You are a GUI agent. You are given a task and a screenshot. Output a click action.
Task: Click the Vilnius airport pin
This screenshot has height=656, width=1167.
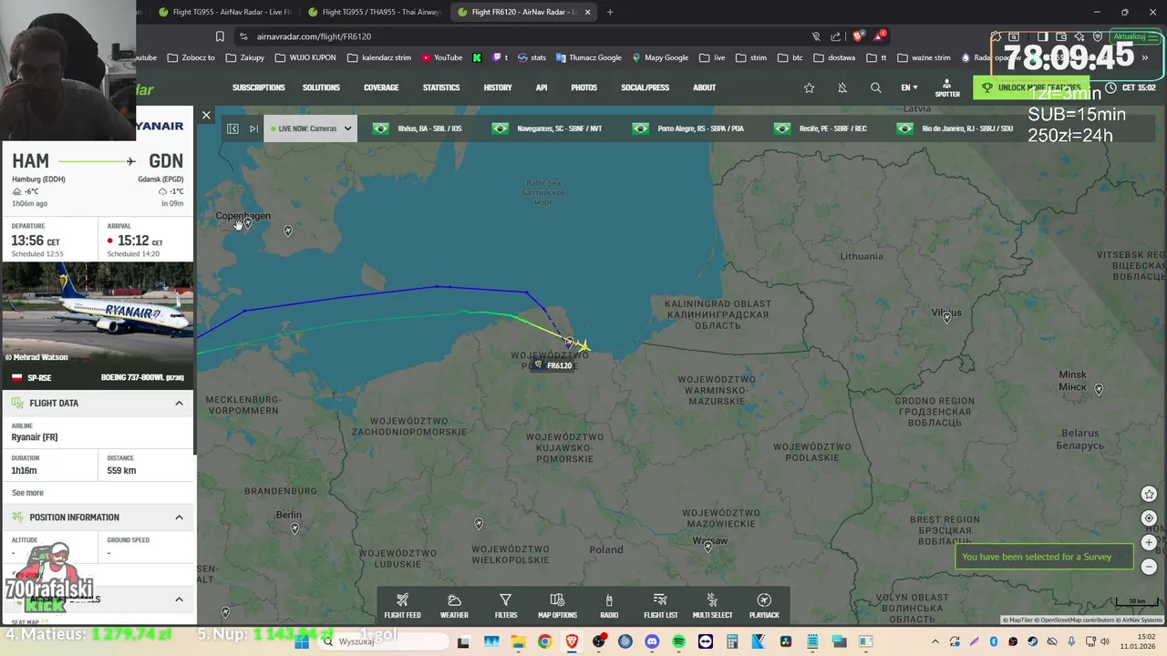[946, 317]
